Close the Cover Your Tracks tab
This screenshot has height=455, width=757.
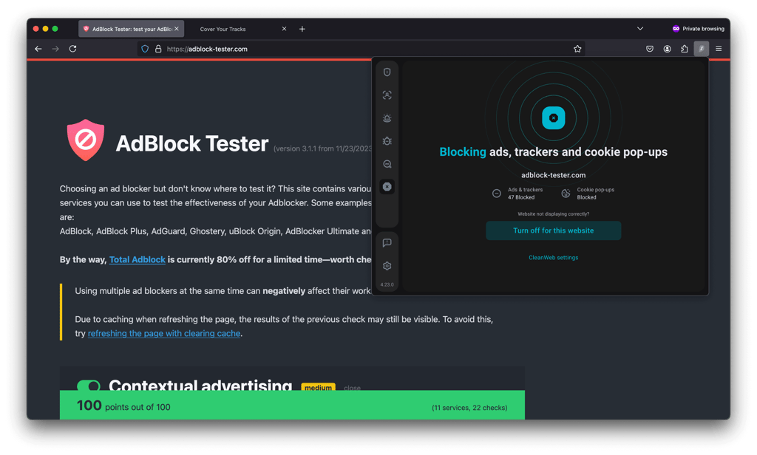pyautogui.click(x=285, y=29)
